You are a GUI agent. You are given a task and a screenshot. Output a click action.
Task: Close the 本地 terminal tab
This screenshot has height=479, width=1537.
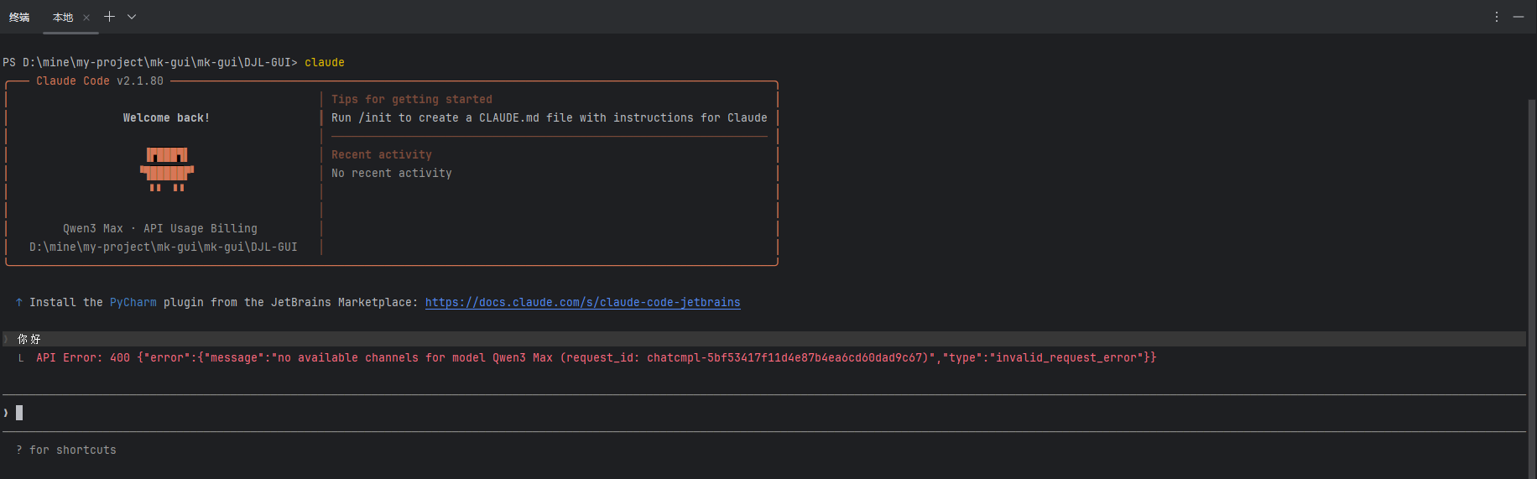(x=86, y=18)
